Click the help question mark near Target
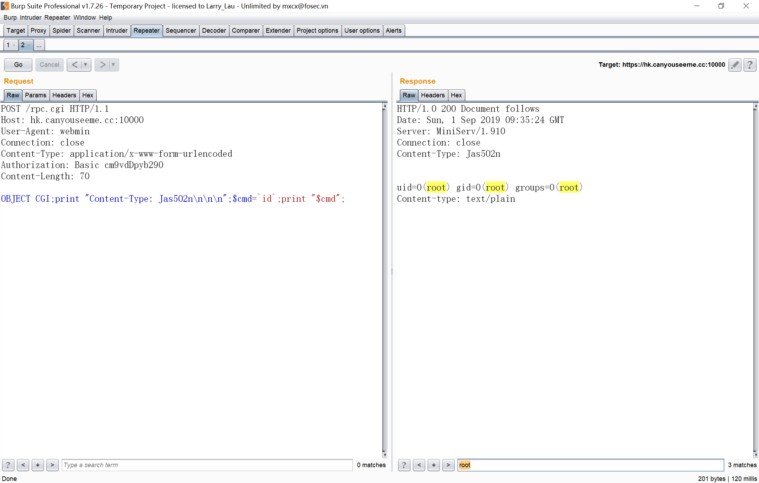 pyautogui.click(x=750, y=65)
